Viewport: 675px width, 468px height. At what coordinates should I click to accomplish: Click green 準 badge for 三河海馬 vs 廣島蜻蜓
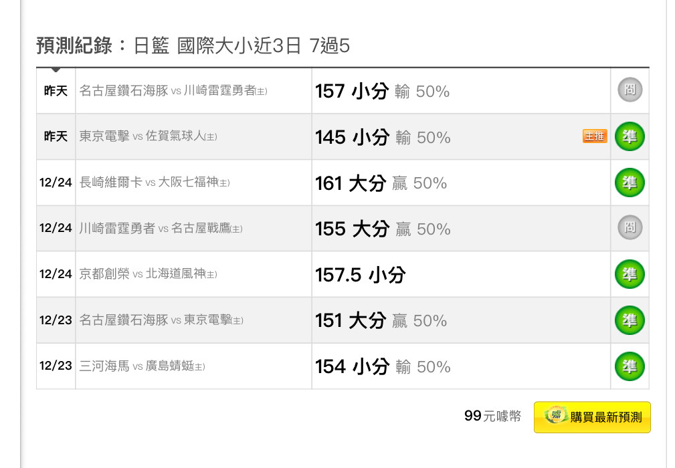coord(630,366)
